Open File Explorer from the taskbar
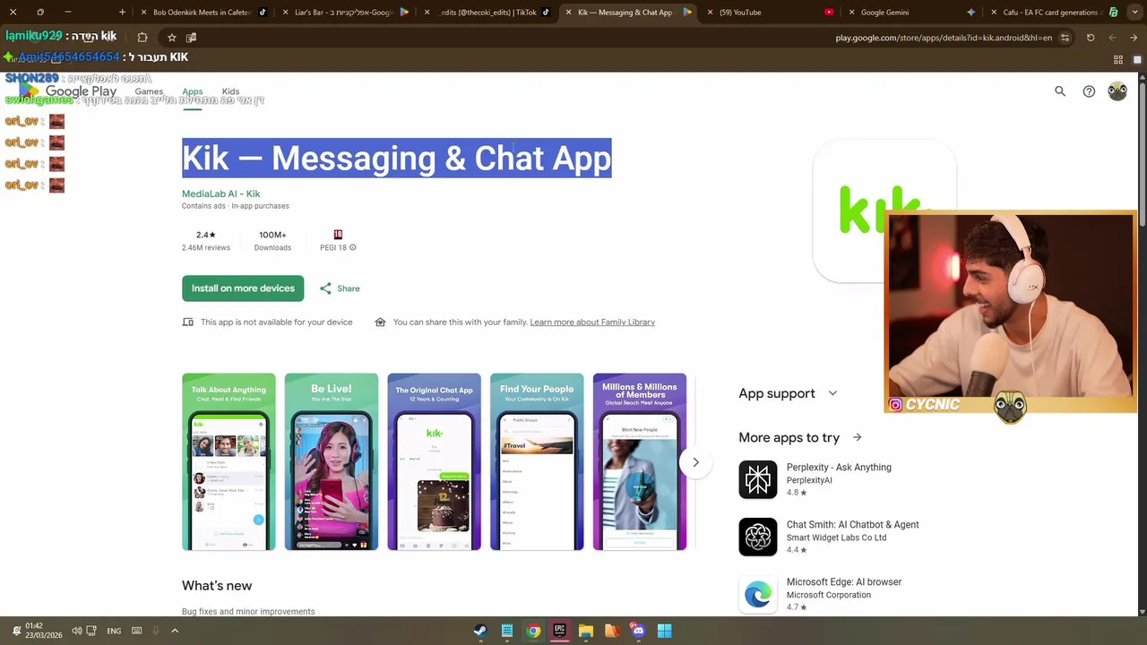The image size is (1147, 645). pos(586,631)
